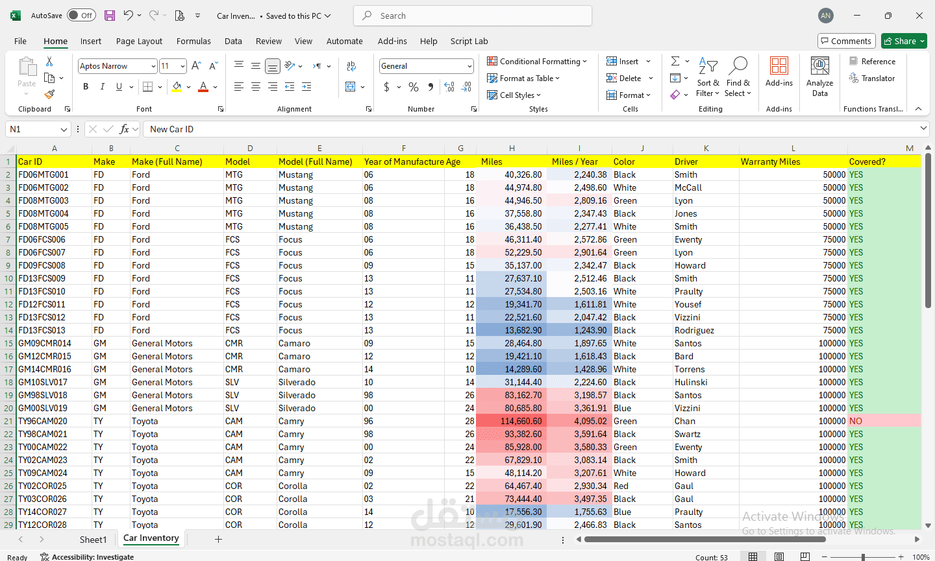The width and height of the screenshot is (935, 561).
Task: Open Find & Select magnifier
Action: point(738,77)
